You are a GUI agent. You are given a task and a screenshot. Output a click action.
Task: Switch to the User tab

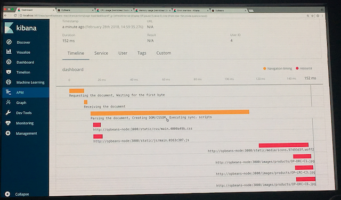[123, 53]
